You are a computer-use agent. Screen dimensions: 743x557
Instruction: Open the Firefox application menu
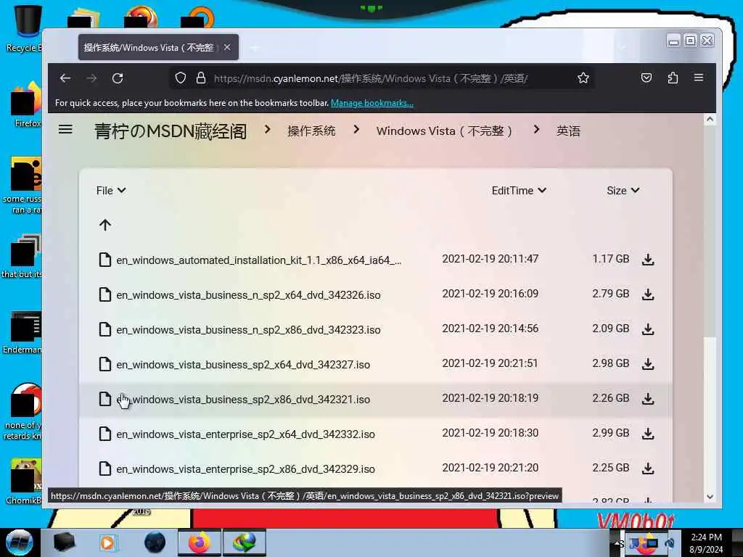[699, 77]
